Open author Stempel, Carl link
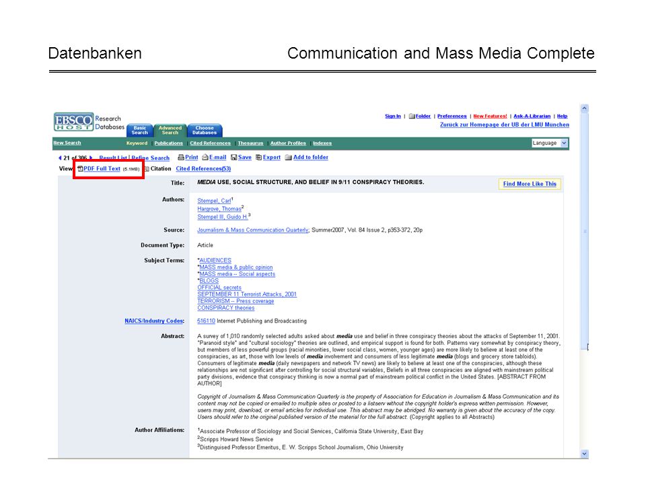The width and height of the screenshot is (646, 485). (214, 201)
